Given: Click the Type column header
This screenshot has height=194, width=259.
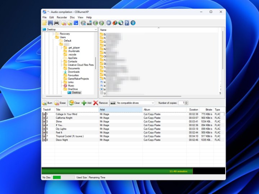Looking at the screenshot, I should coord(219,110).
